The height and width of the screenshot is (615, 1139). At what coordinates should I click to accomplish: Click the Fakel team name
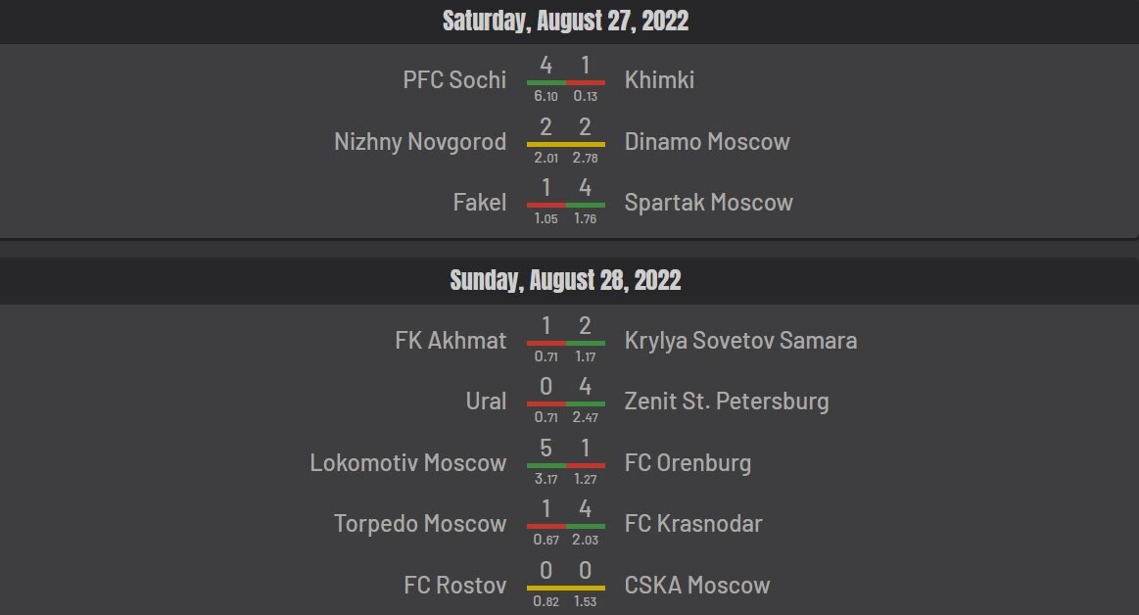[480, 203]
